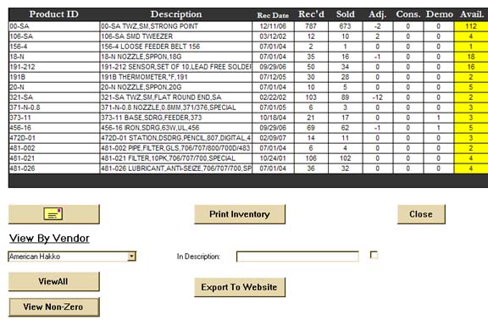488x320 pixels.
Task: Click the Rec Date column header
Action: 273,15
